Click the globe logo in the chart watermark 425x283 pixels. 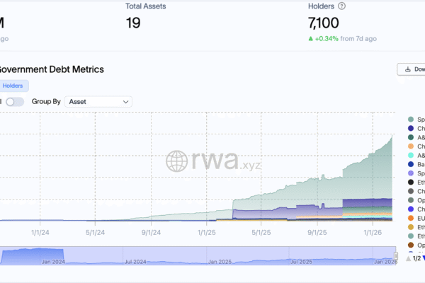pos(177,161)
